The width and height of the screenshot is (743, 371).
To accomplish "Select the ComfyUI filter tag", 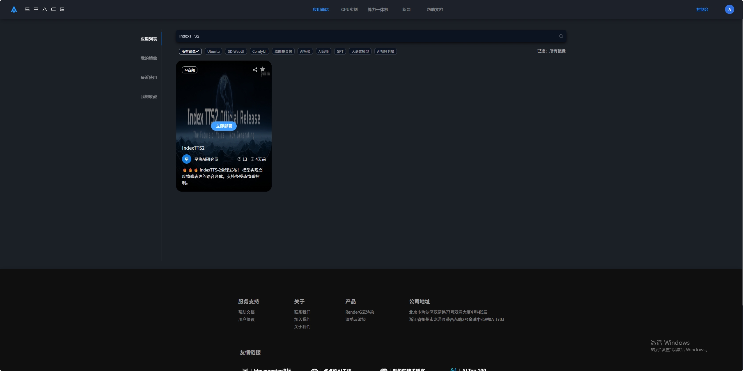I will coord(259,52).
